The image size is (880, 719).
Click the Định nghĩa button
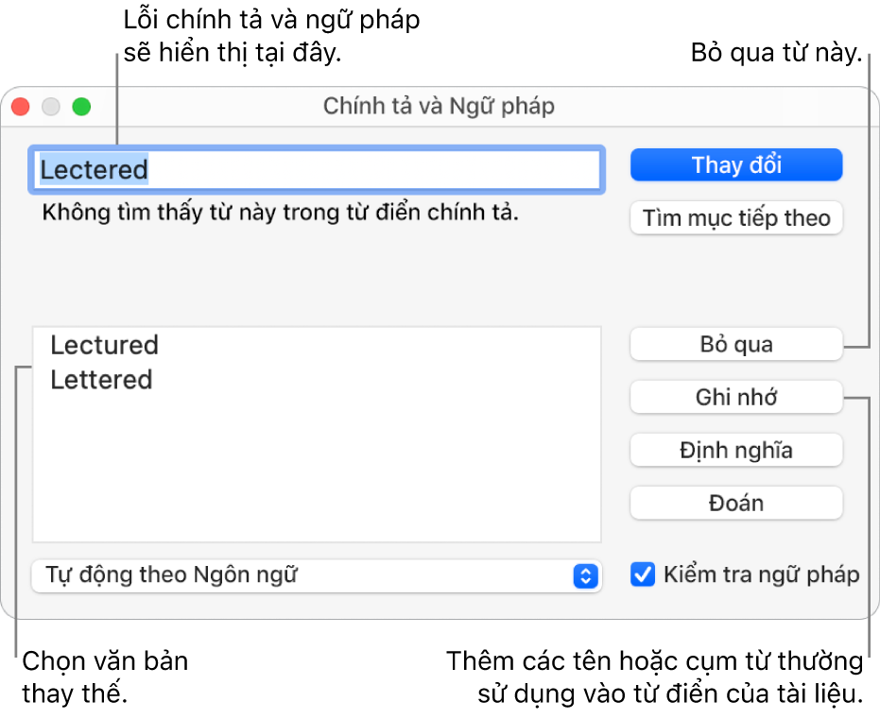pos(735,450)
